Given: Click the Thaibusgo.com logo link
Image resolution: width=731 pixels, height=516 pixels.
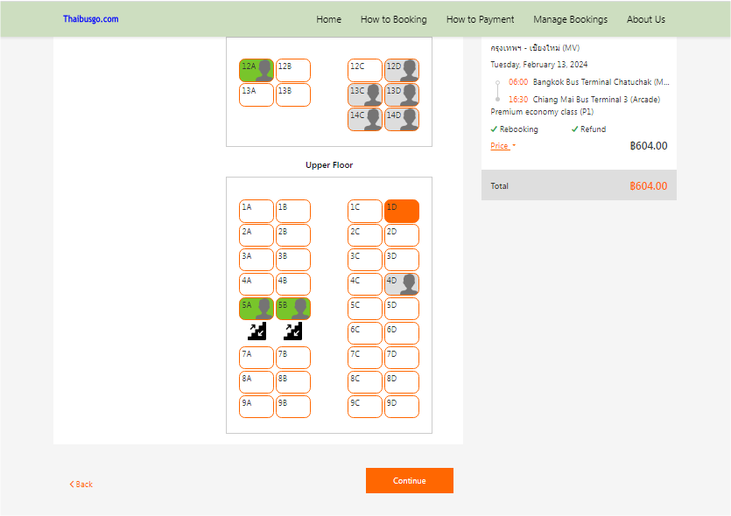Looking at the screenshot, I should coord(90,19).
